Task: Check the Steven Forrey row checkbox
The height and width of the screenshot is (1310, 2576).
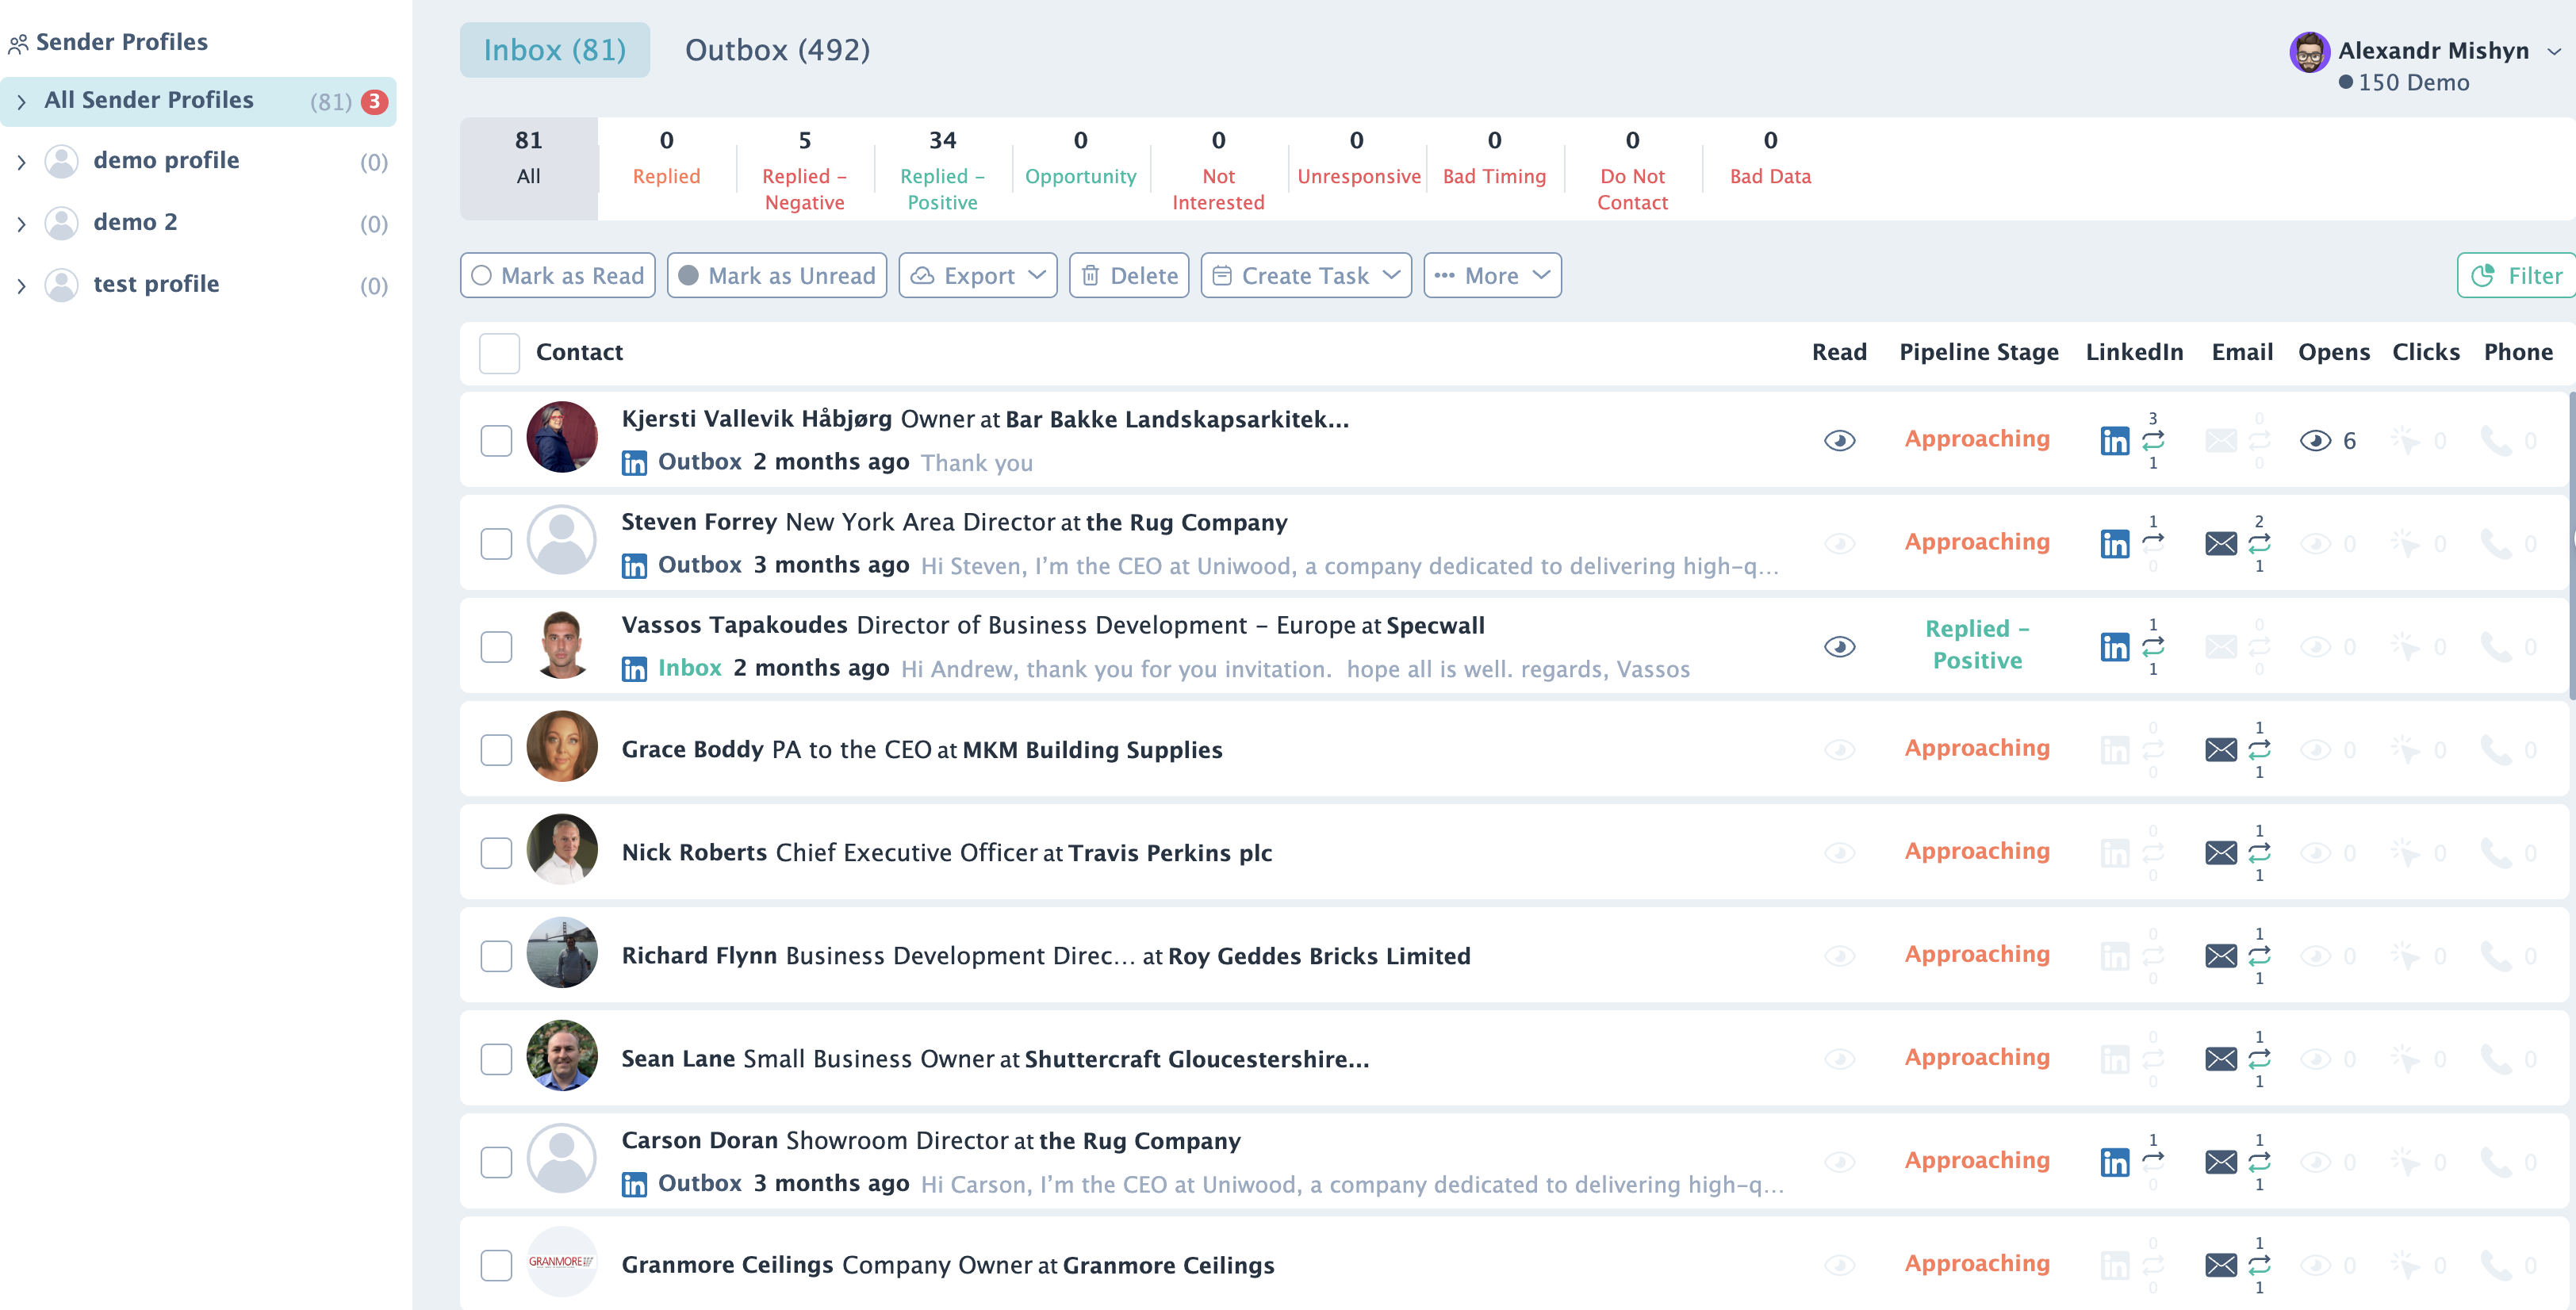Action: click(x=496, y=544)
